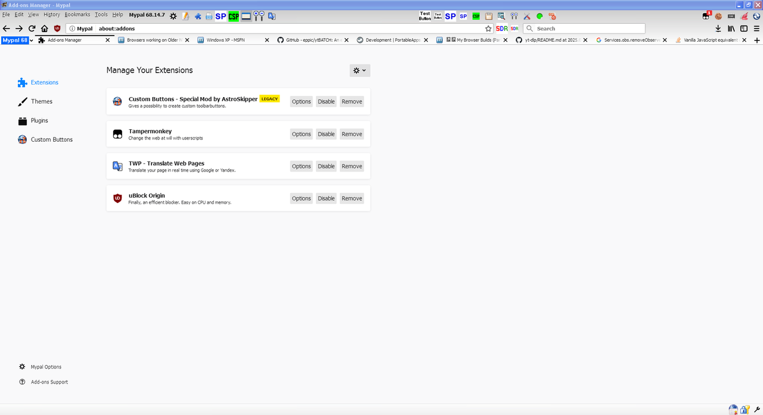Click the large Test Button toolbar icon
763x415 pixels.
pos(425,16)
